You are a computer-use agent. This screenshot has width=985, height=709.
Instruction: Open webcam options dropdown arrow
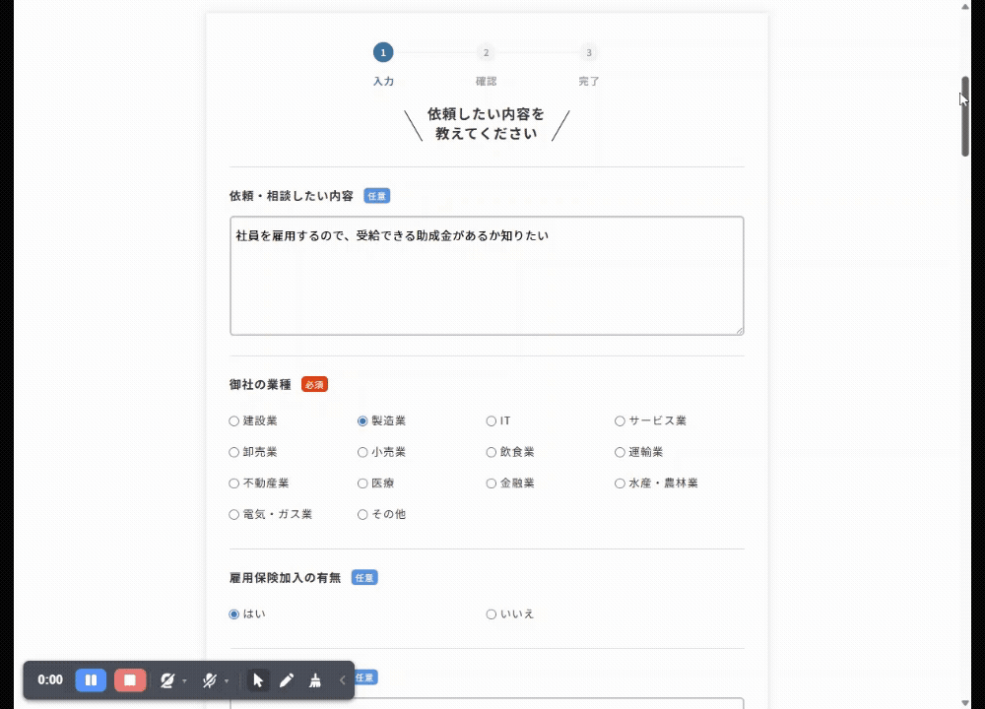coord(184,680)
